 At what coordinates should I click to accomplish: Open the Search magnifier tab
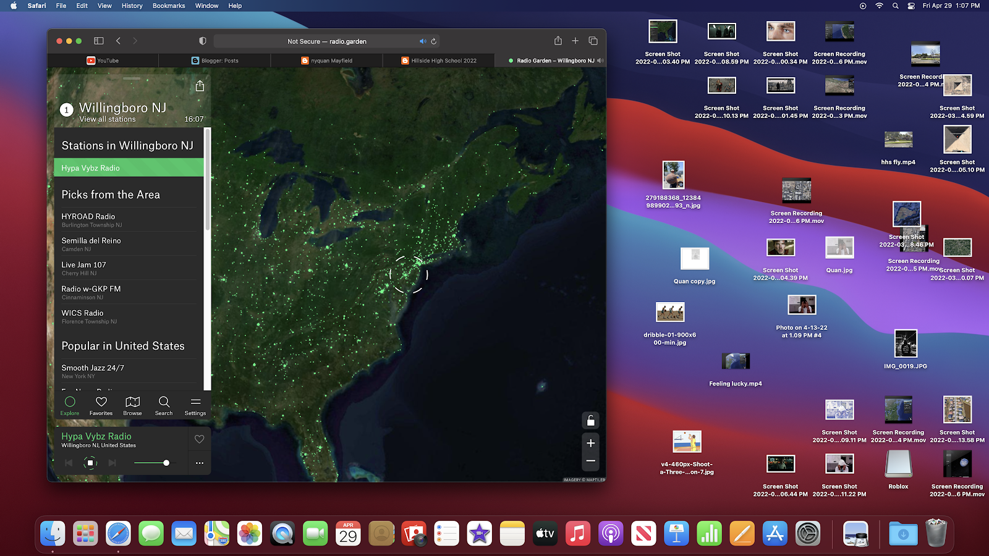[164, 406]
